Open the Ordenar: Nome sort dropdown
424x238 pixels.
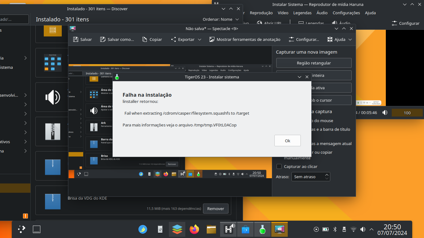(221, 19)
